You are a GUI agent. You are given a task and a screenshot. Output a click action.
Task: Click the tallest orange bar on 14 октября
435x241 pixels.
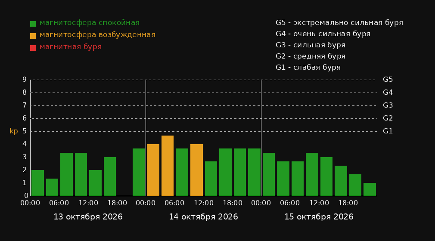[168, 166]
